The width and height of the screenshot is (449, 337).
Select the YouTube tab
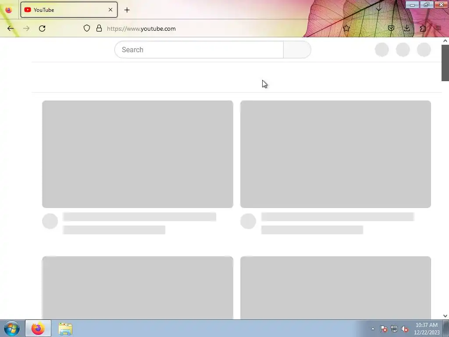(69, 10)
